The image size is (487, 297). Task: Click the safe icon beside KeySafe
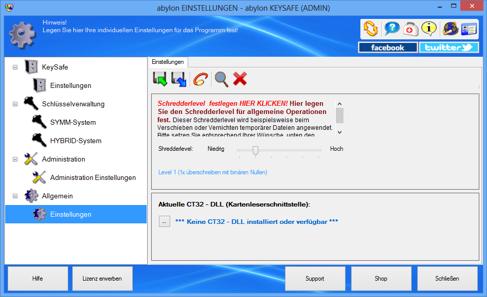pos(31,67)
